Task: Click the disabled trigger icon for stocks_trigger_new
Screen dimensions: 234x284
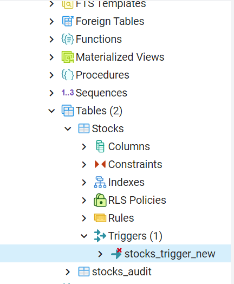Action: (116, 254)
